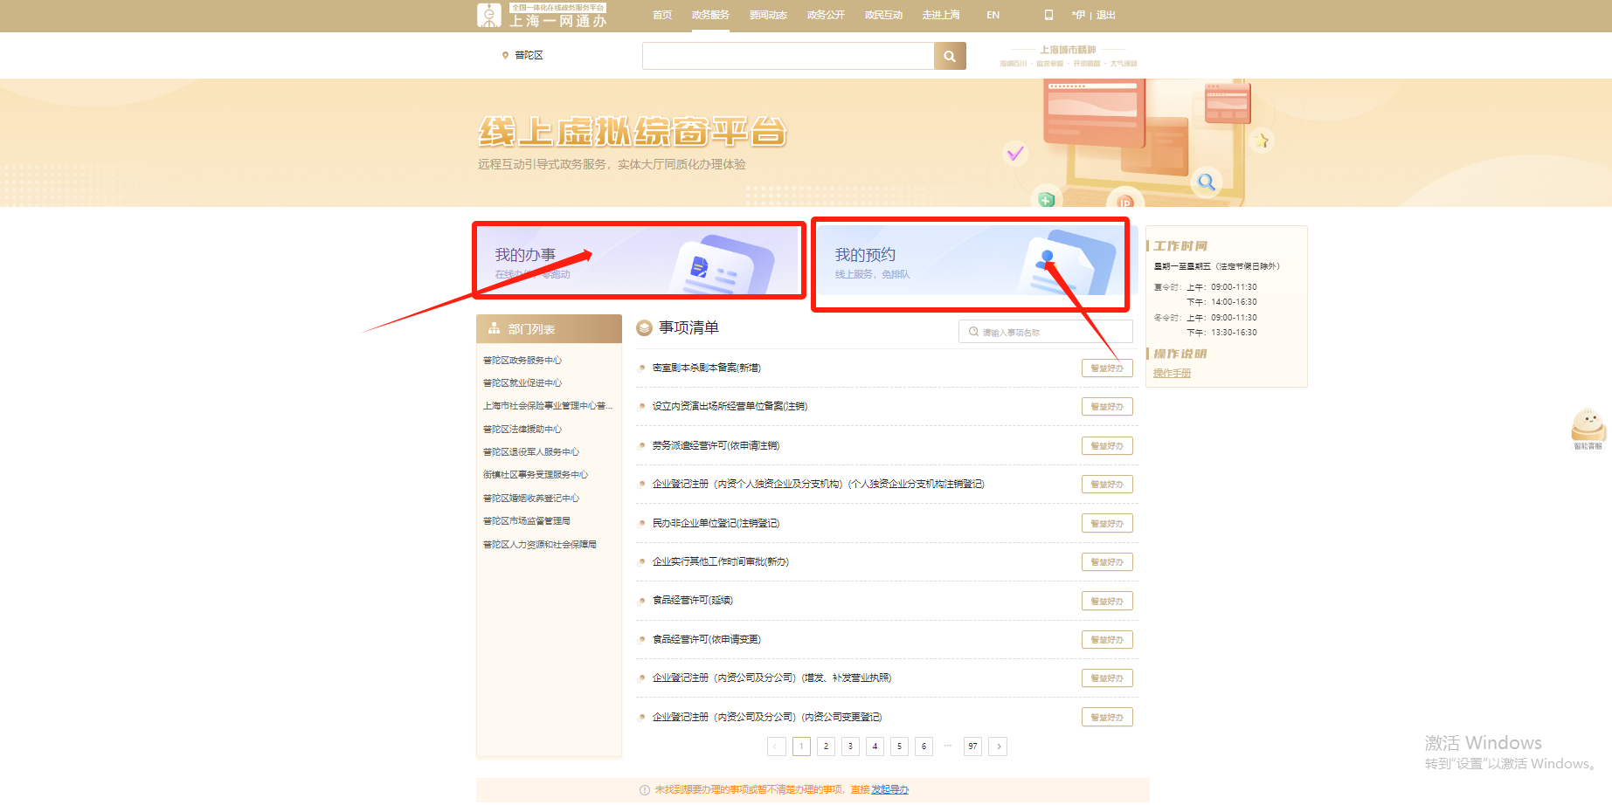Go to next page using right chevron
Image resolution: width=1612 pixels, height=805 pixels.
point(999,747)
